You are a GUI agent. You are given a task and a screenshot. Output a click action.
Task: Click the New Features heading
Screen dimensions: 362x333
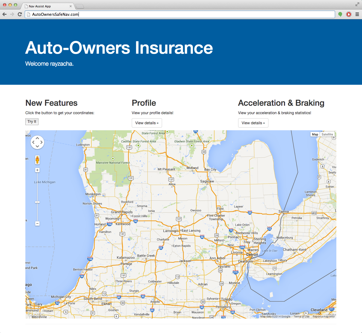[x=51, y=103]
